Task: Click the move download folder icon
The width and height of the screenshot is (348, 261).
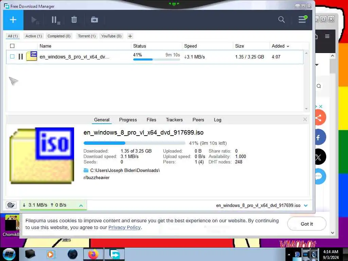Action: click(94, 20)
